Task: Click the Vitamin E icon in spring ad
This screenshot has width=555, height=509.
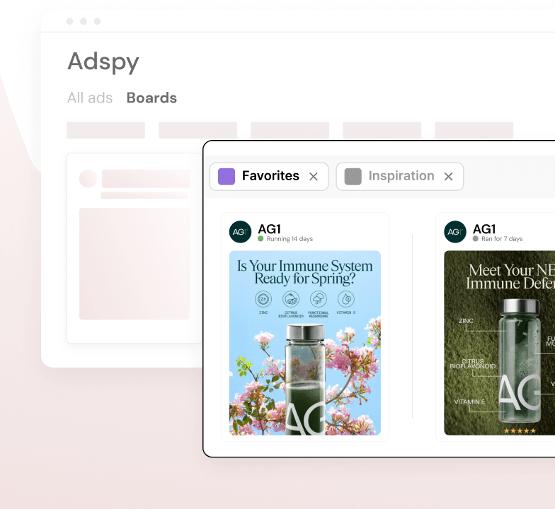Action: tap(345, 299)
